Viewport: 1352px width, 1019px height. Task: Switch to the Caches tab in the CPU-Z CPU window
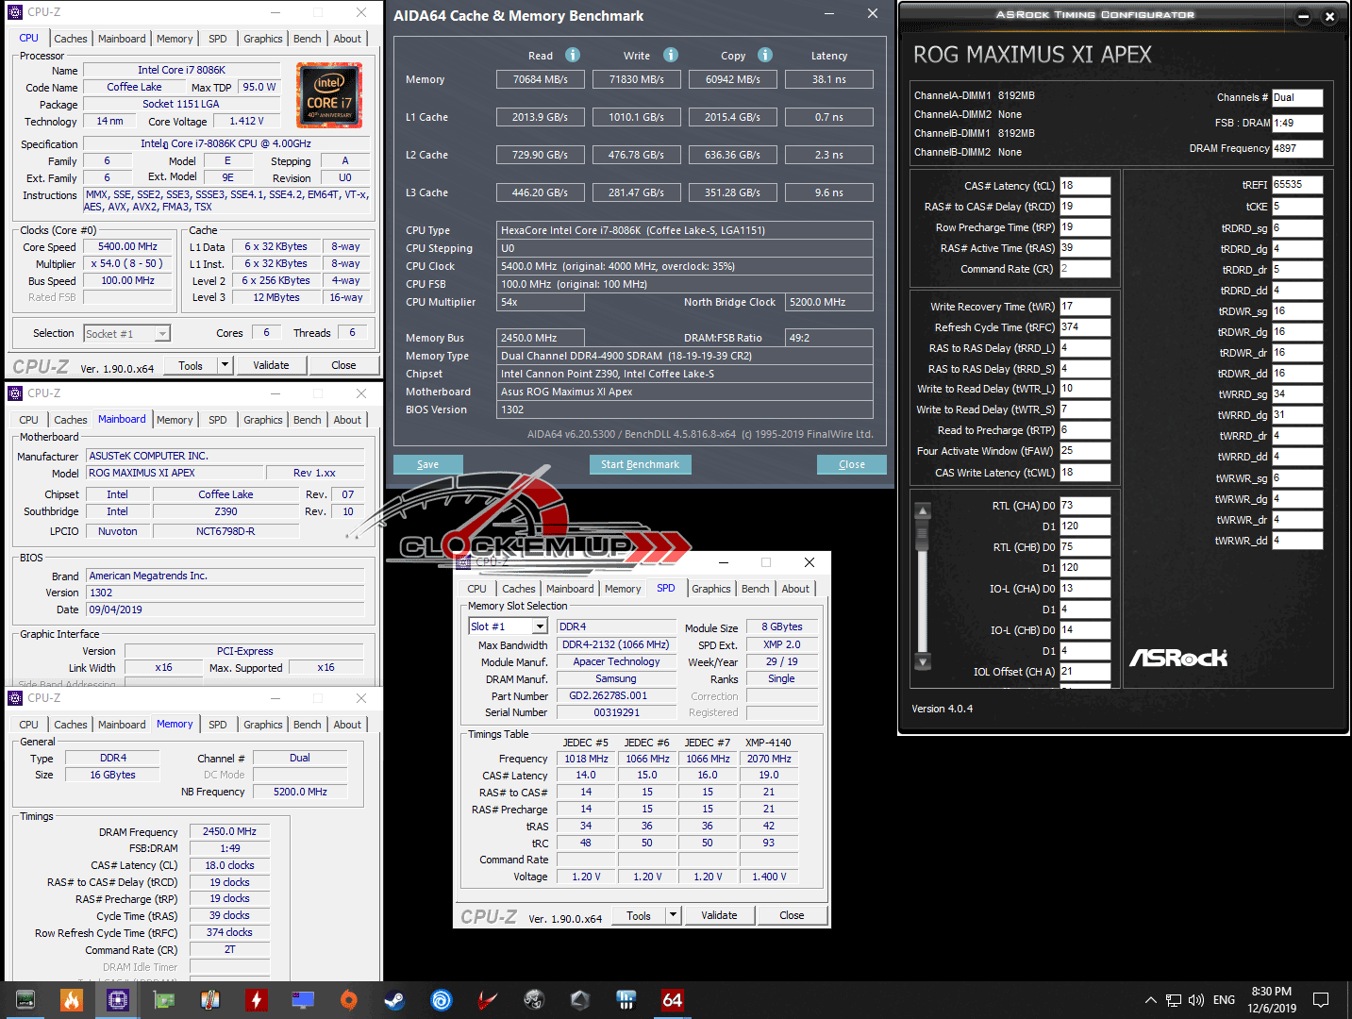71,39
